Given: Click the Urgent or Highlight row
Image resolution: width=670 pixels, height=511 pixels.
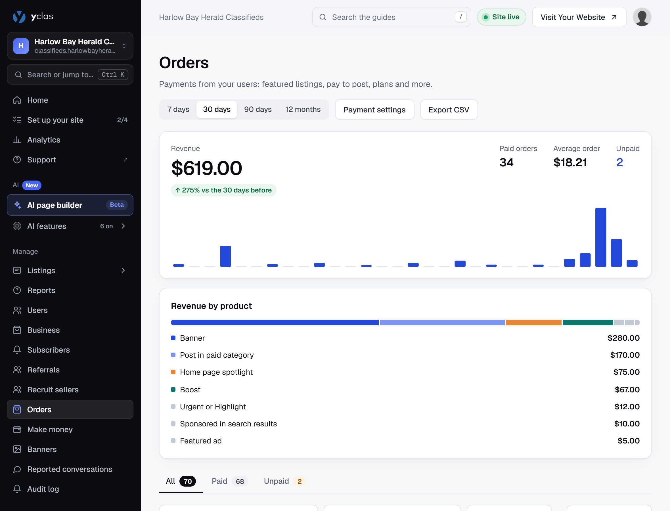Looking at the screenshot, I should coord(405,407).
